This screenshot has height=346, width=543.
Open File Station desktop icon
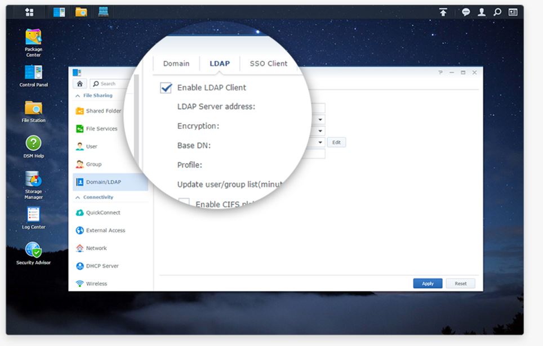pyautogui.click(x=34, y=111)
